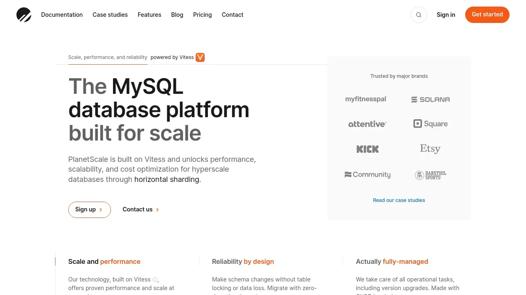Click the 'powered by Vitess' text
The height and width of the screenshot is (295, 526).
click(172, 57)
